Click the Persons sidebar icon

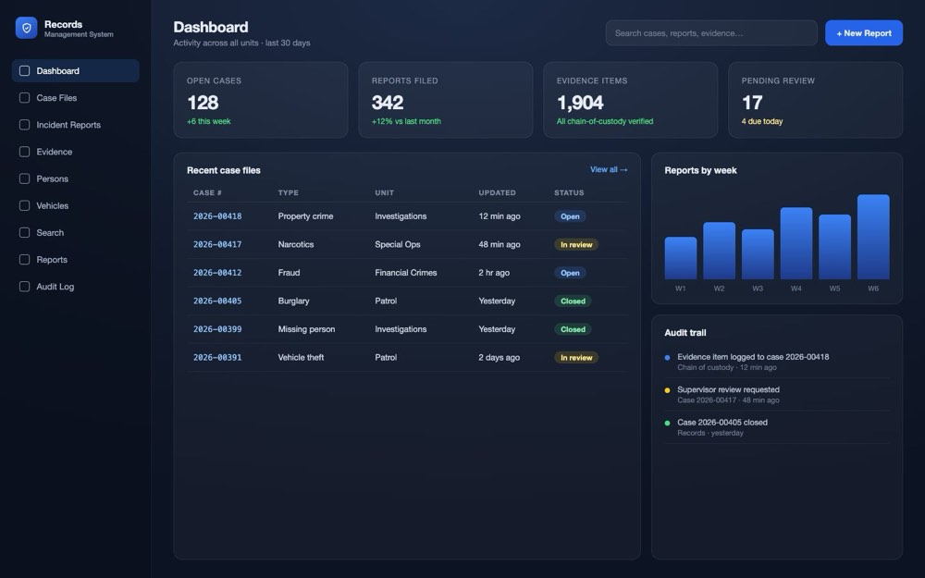tap(24, 178)
